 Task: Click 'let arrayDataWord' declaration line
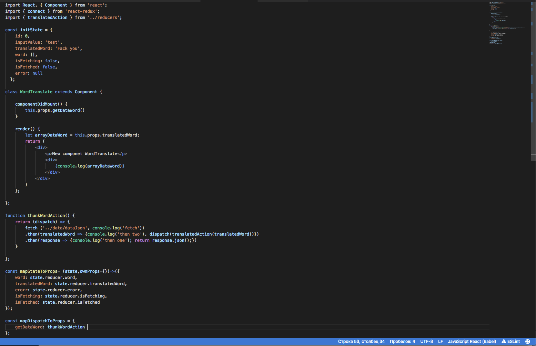coord(82,135)
